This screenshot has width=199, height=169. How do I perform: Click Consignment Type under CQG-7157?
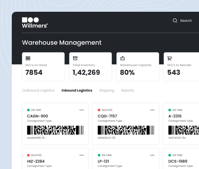[110, 121]
